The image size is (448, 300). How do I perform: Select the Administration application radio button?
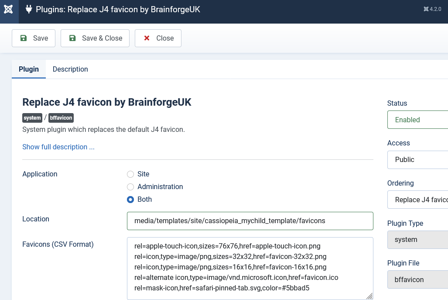point(130,187)
